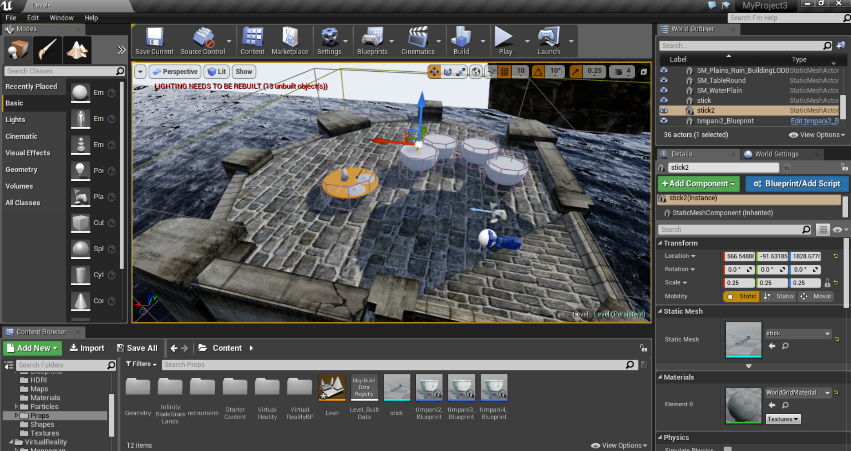Select the Geometry category in Modes

pos(21,170)
